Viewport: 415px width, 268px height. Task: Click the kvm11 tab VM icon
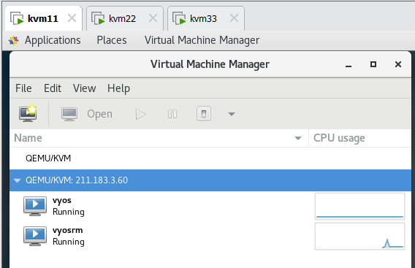(17, 18)
